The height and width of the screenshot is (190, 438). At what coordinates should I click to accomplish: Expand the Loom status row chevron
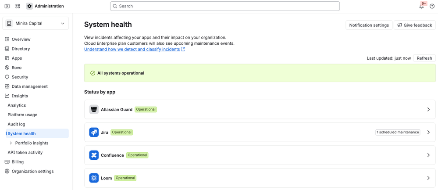coord(428,178)
